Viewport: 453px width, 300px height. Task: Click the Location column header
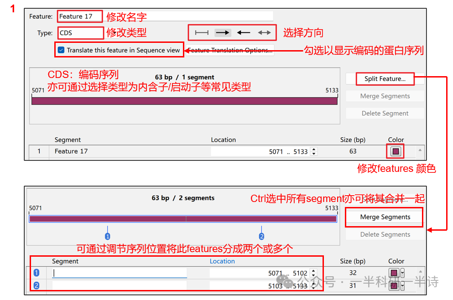coord(222,261)
